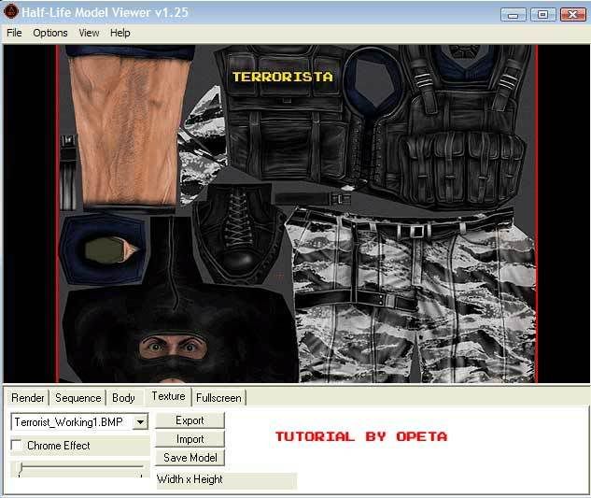Viewport: 591px width, 498px height.
Task: Switch to the Fullscreen tab
Action: [x=218, y=398]
